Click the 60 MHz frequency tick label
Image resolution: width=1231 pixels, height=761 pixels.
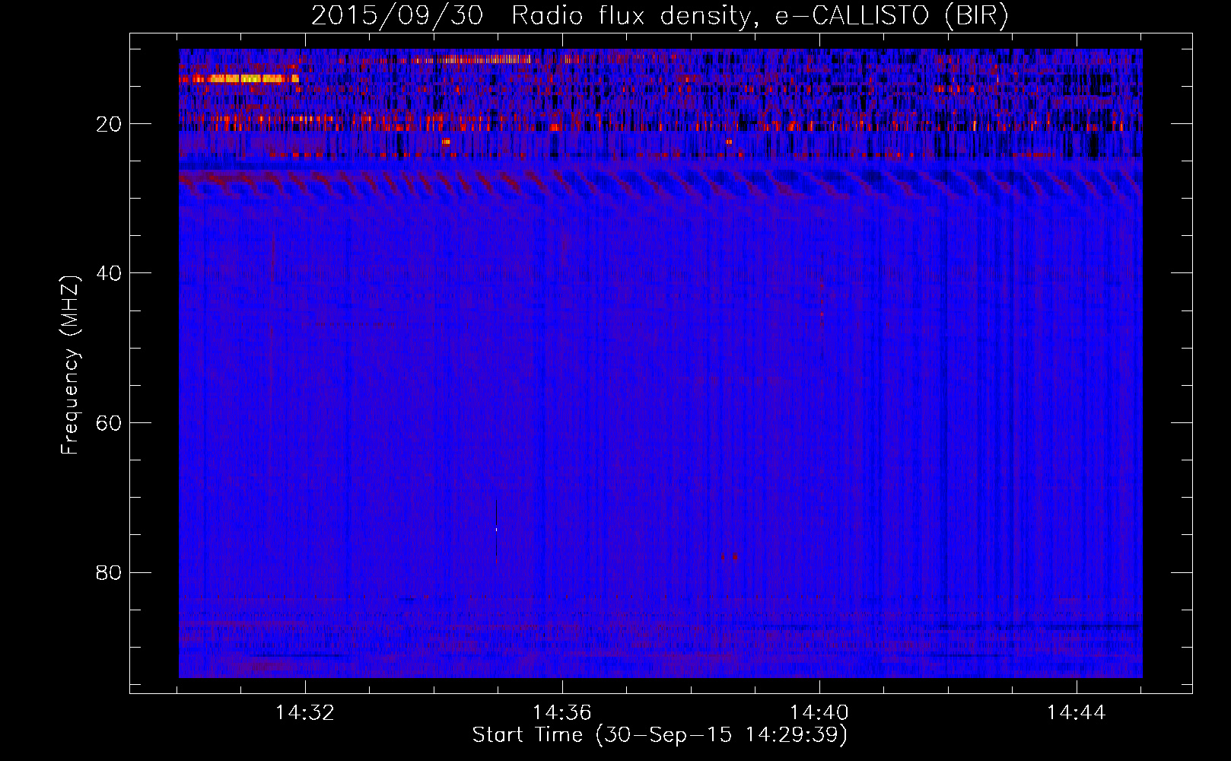pos(109,423)
